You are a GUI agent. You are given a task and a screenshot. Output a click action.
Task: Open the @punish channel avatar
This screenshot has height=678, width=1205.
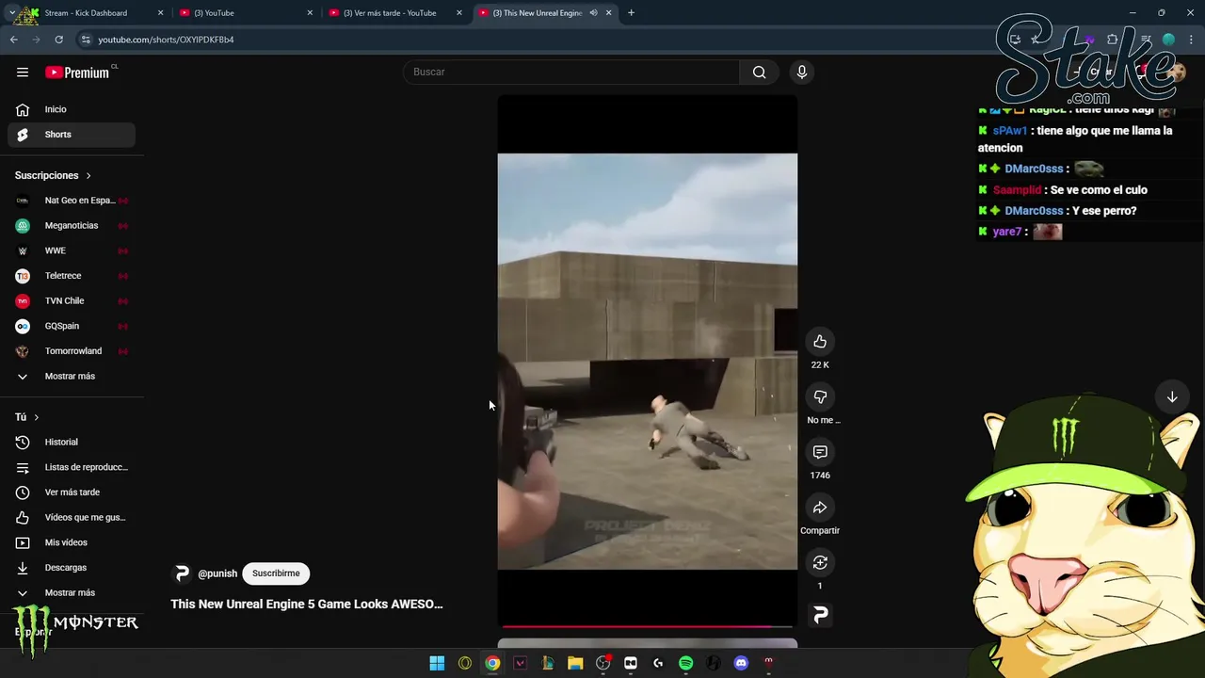coord(182,573)
